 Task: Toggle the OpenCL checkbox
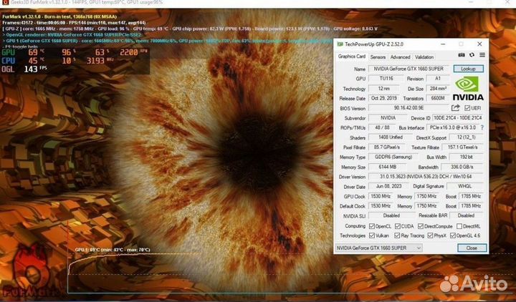(372, 226)
